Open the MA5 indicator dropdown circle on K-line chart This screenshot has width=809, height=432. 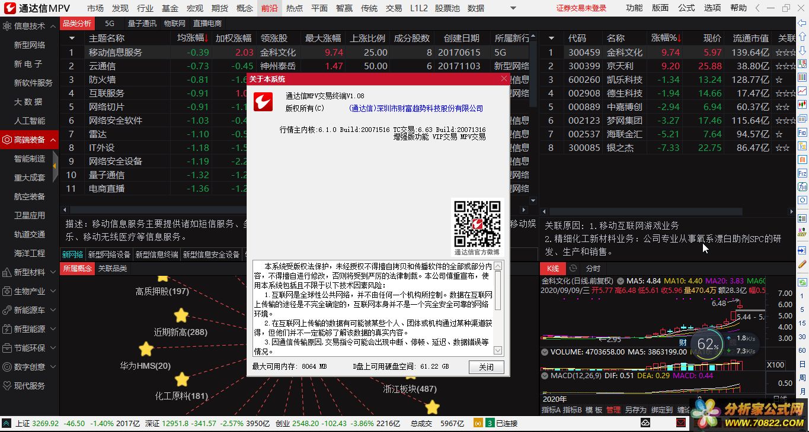click(621, 281)
